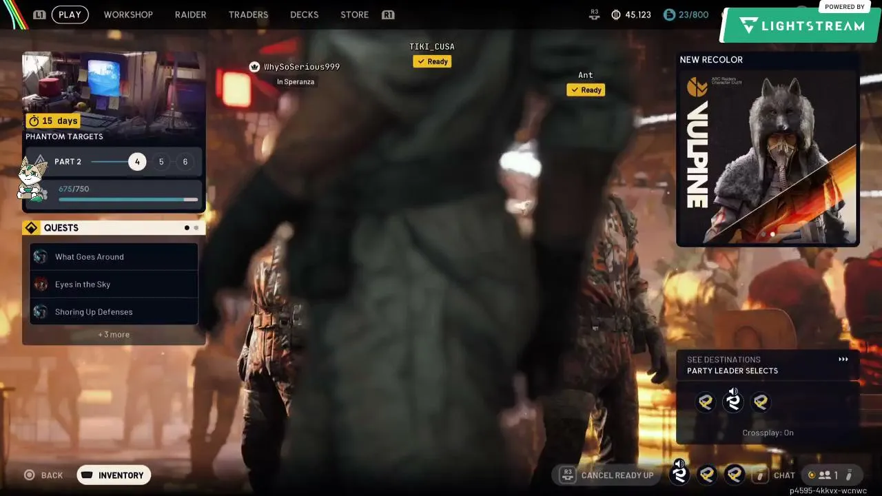Click the R1 next-tab button icon
The height and width of the screenshot is (496, 882).
coord(388,14)
